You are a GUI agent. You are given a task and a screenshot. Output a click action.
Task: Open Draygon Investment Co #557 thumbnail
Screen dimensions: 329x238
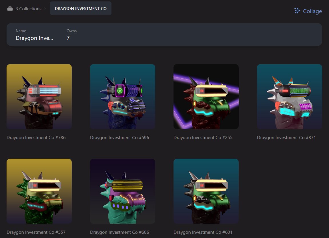(39, 191)
